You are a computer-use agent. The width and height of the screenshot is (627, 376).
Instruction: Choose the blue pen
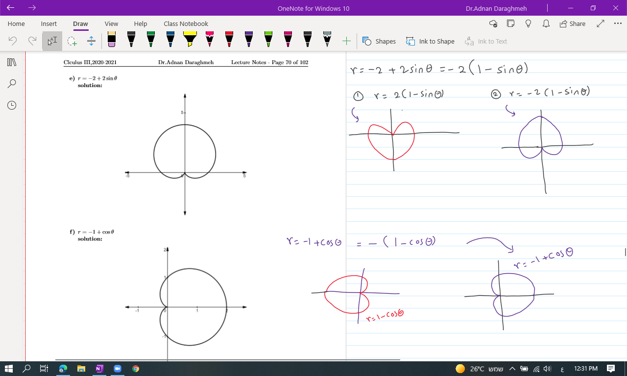pyautogui.click(x=170, y=40)
